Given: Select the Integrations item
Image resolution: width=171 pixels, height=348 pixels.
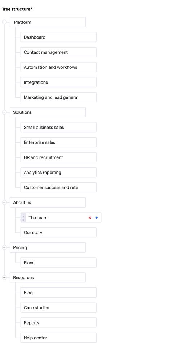Looking at the screenshot, I should [58, 82].
